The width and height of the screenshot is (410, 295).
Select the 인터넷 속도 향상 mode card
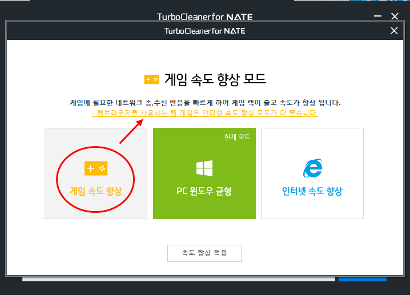312,173
